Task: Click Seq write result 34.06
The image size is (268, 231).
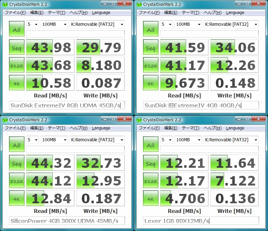Action: [235, 47]
